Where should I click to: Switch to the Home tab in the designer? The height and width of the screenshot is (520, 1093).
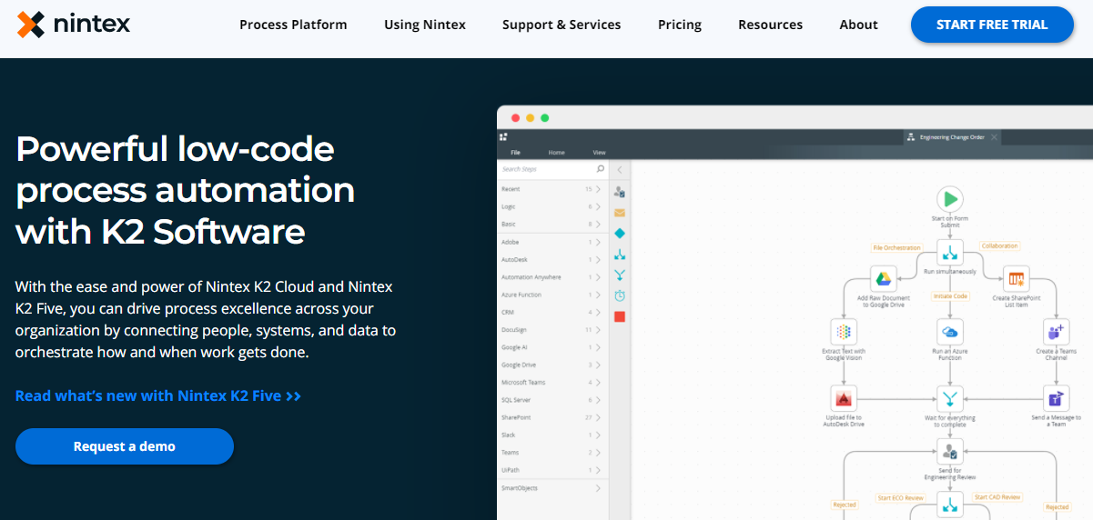556,153
